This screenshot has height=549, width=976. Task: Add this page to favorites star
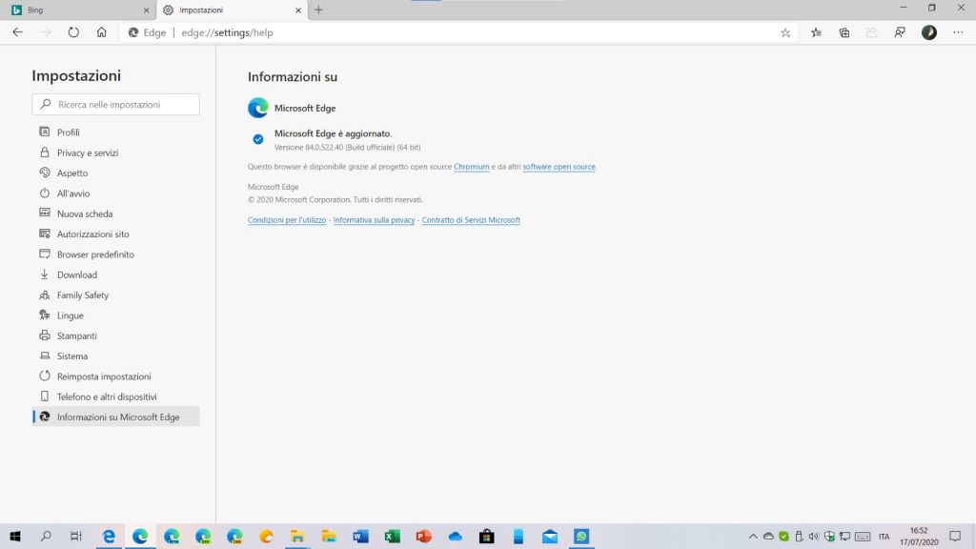785,32
